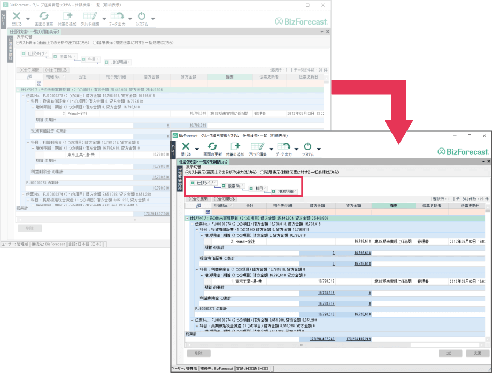
Task: Click green icon on 伝票No. chip, back window
Action: [x=55, y=57]
